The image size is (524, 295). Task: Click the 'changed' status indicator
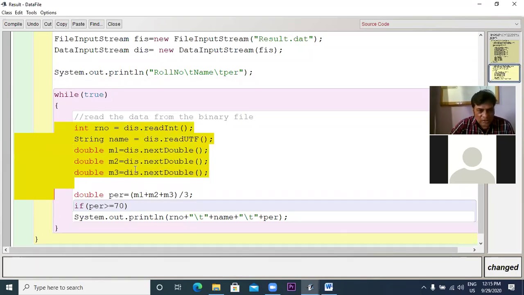(503, 268)
